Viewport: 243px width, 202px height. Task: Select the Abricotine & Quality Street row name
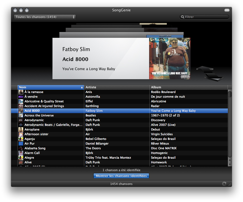tap(44, 101)
